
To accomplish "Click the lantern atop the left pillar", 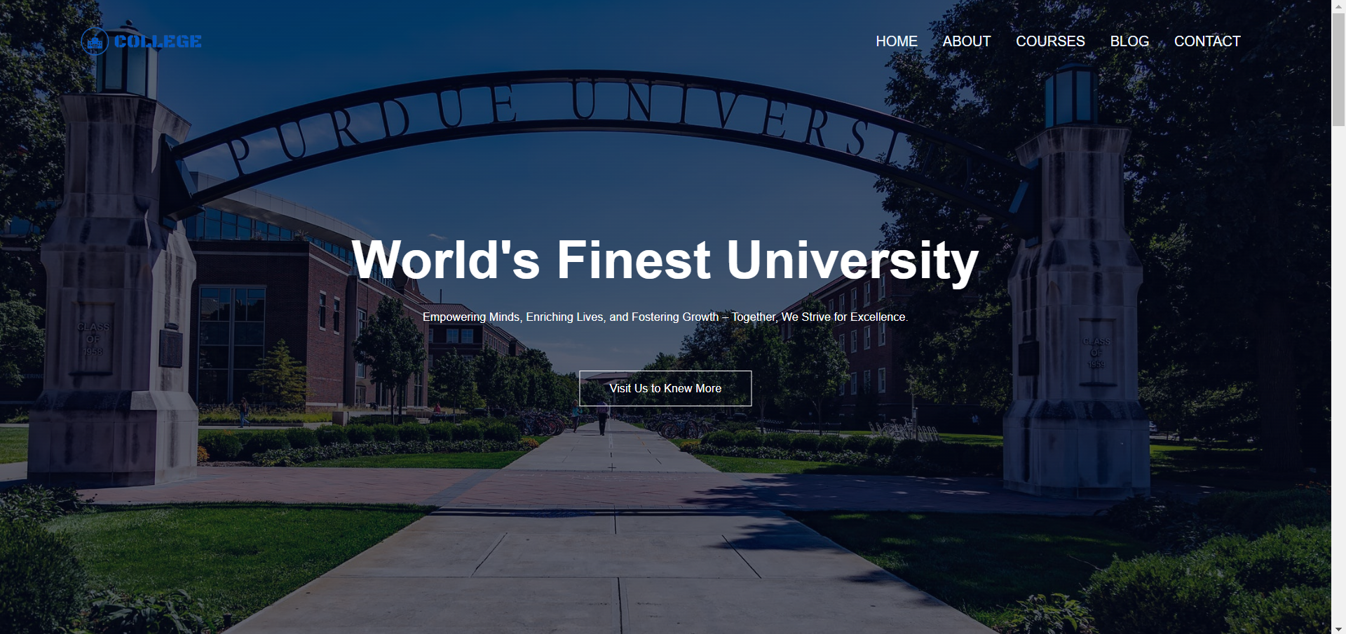I will click(126, 67).
